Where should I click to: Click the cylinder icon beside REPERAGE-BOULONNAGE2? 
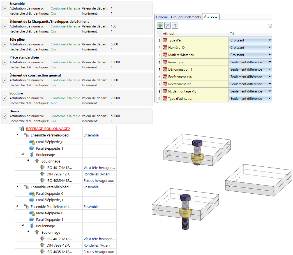pyautogui.click(x=22, y=129)
